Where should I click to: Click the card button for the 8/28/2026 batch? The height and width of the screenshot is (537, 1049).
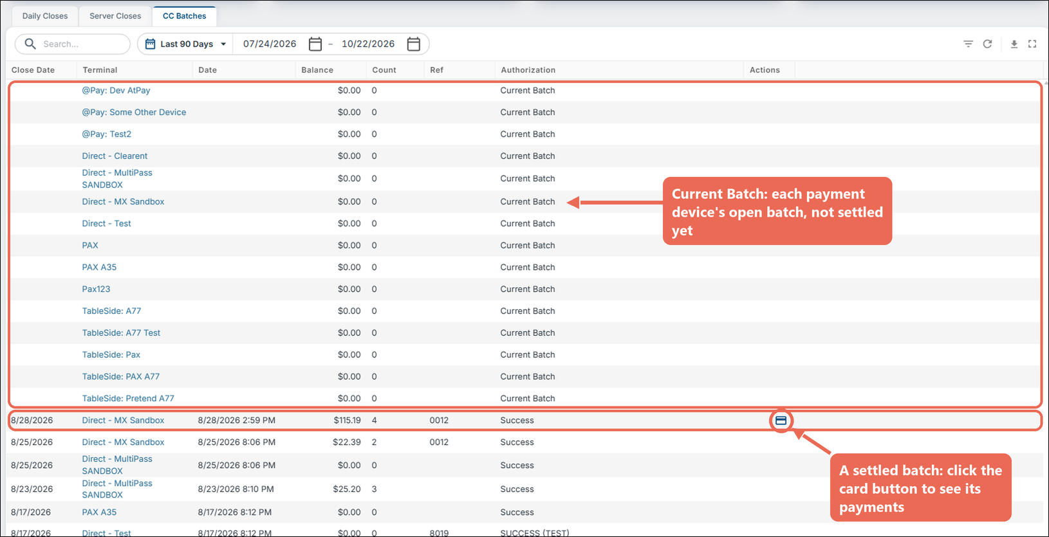[x=781, y=421]
